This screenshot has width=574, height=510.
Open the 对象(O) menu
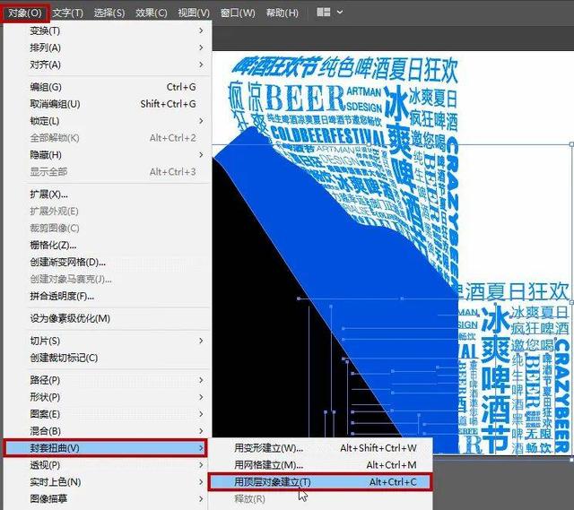click(x=24, y=13)
